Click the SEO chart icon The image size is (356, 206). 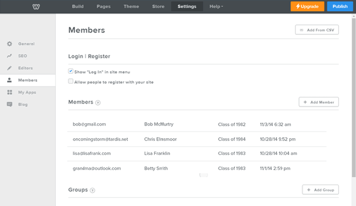click(9, 56)
